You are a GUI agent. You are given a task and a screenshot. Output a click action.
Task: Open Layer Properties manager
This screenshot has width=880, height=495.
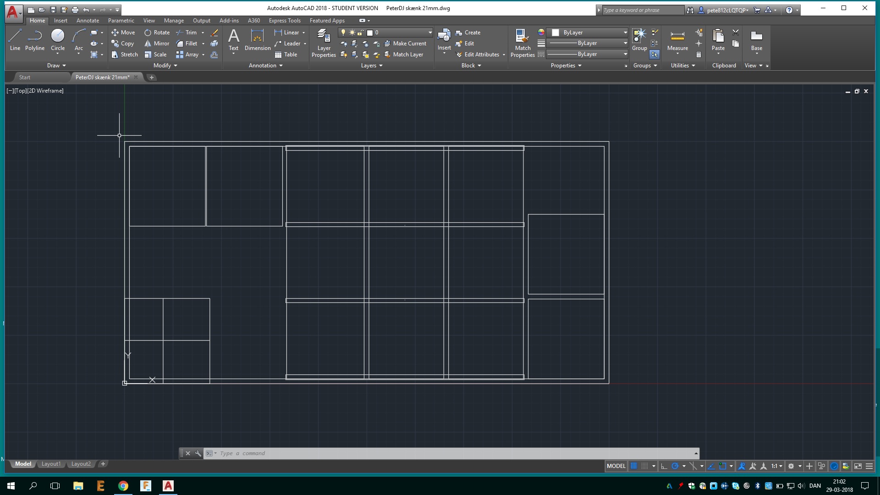click(x=324, y=42)
